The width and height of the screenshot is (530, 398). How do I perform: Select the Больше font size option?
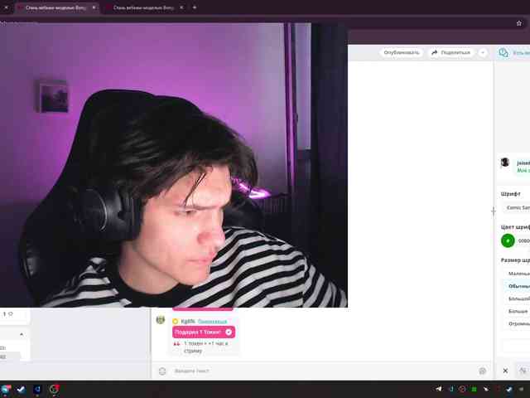pos(518,311)
